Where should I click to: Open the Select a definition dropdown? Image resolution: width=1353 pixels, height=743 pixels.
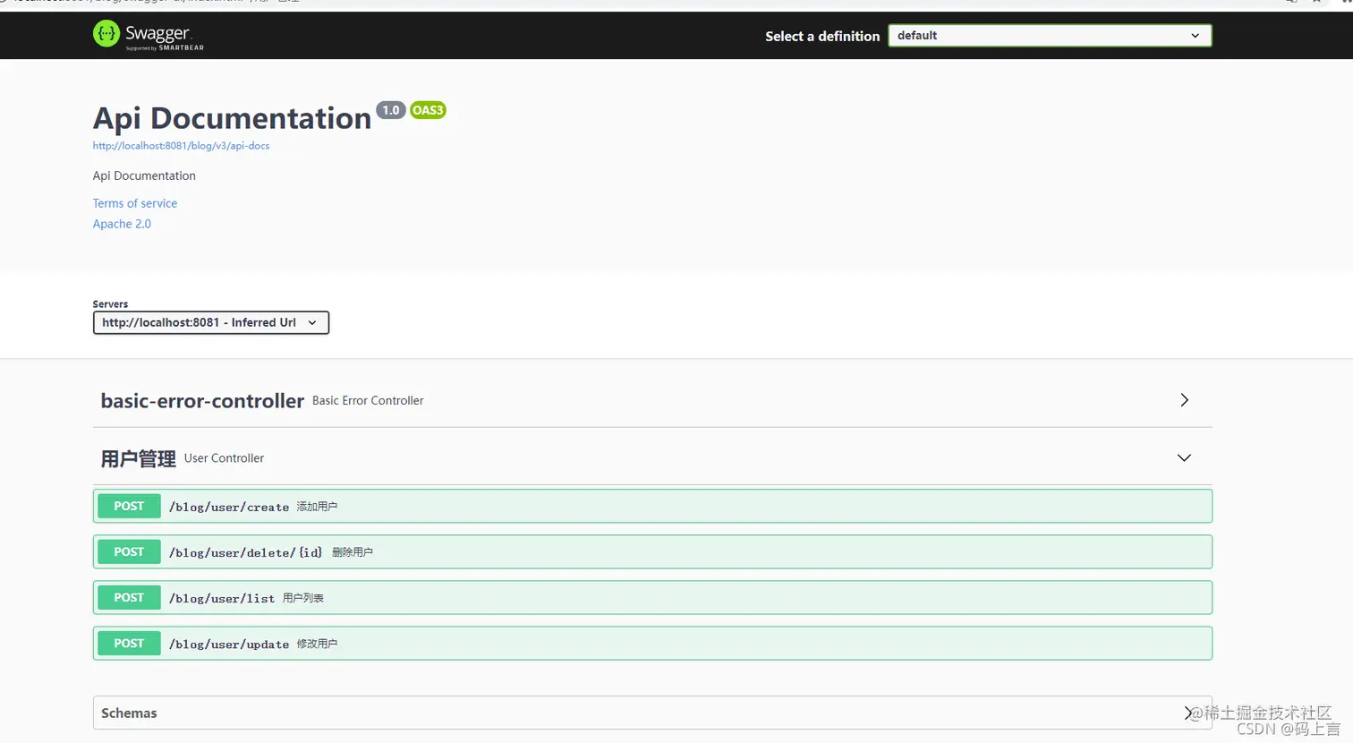pyautogui.click(x=1050, y=36)
